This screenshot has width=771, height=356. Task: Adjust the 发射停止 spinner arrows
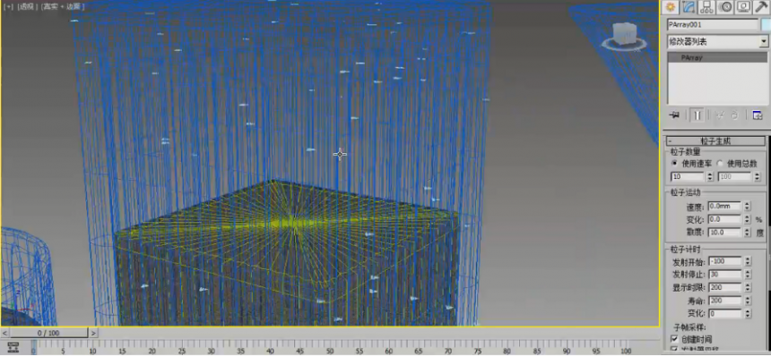[748, 274]
